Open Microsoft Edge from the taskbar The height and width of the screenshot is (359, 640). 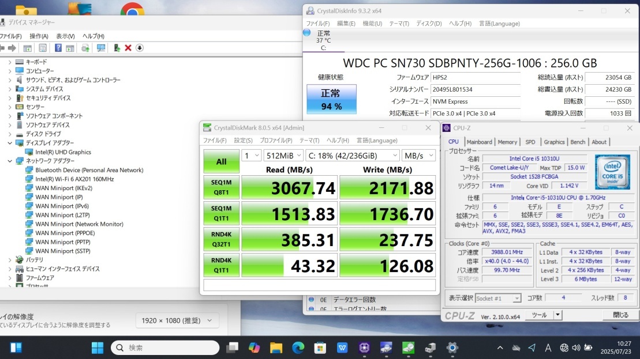[x=298, y=347]
